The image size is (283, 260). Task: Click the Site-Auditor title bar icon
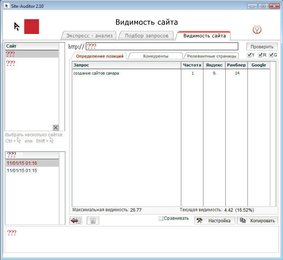(x=7, y=6)
